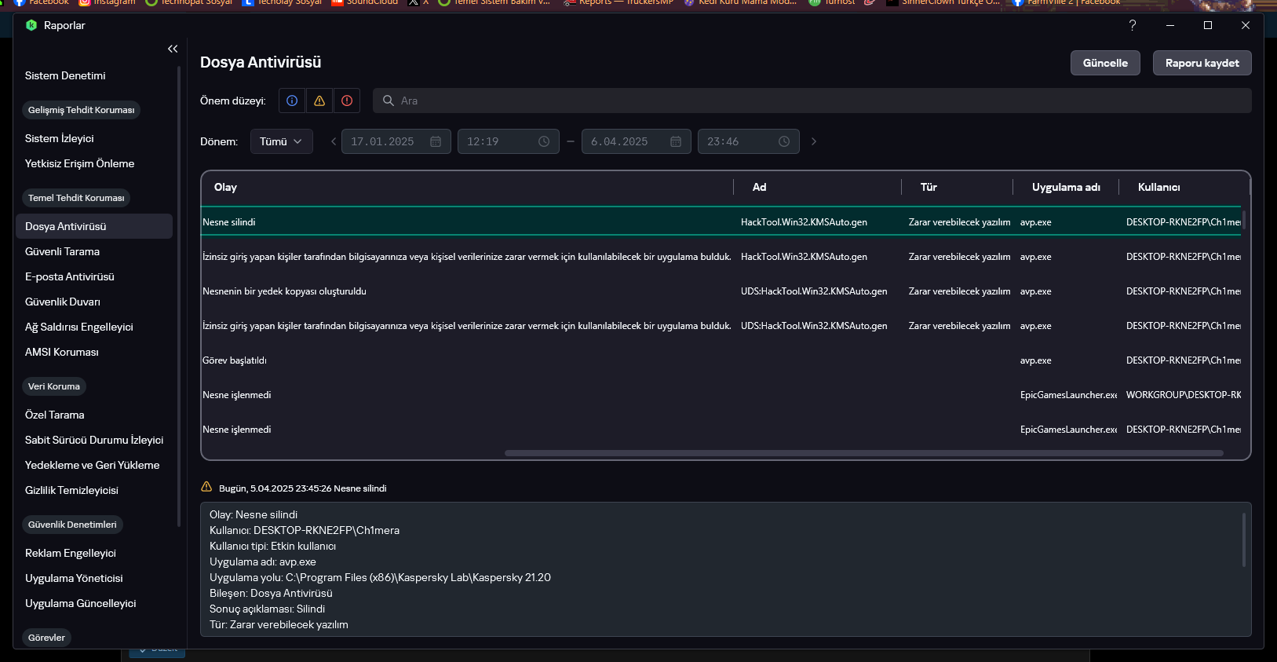Screen dimensions: 1277x662
Task: Collapse the sidebar with double-chevron icon
Action: 173,49
